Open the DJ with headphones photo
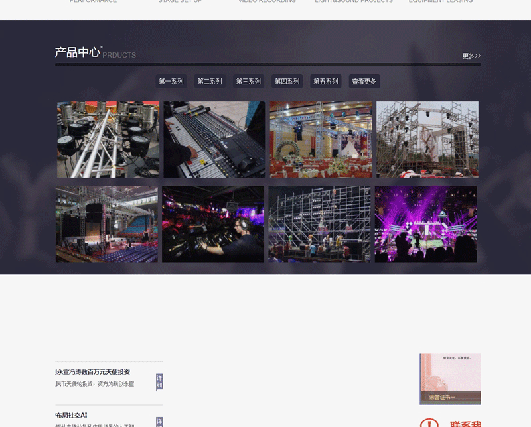The height and width of the screenshot is (427, 531). click(213, 223)
